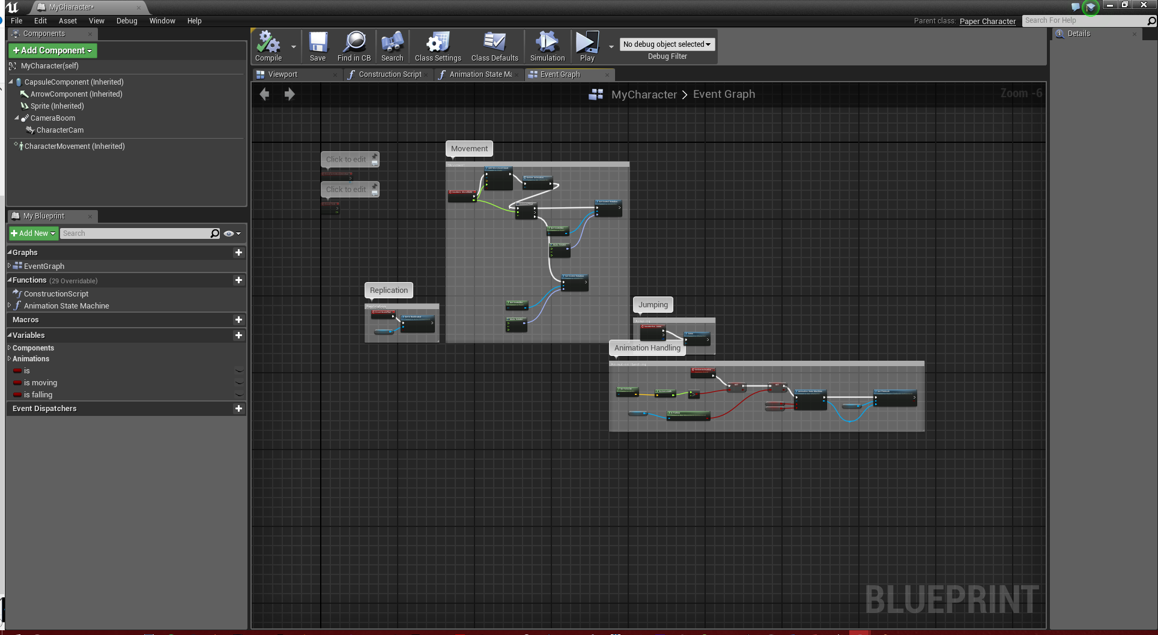Add a new variable with plus button
Viewport: 1158px width, 635px height.
[238, 336]
